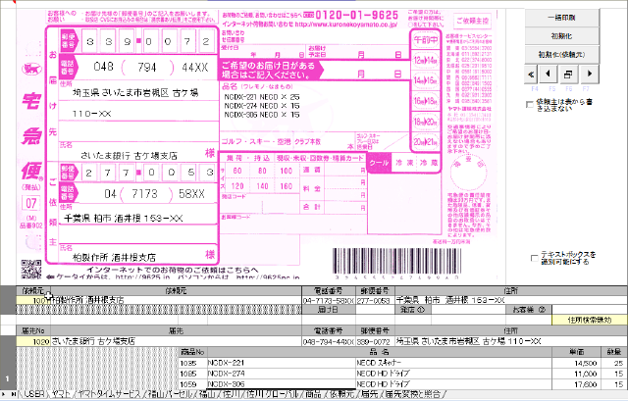
Task: Click the form recipient name さいたま銀行 古ケ場支店
Action: pos(129,156)
